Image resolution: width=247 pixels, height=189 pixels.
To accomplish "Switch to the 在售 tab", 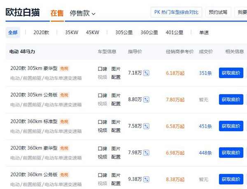I will (x=57, y=13).
